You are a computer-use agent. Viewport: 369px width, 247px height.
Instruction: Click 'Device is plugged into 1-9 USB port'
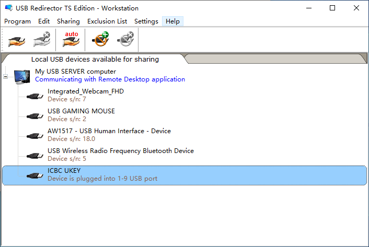click(x=102, y=179)
